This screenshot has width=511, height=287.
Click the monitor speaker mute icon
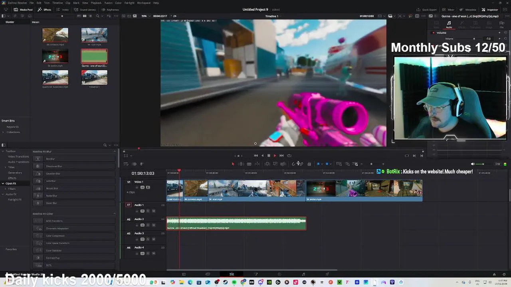coord(473,164)
